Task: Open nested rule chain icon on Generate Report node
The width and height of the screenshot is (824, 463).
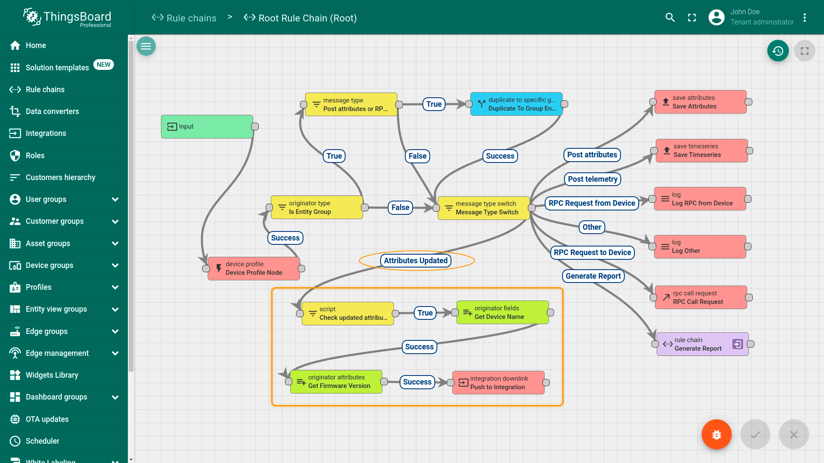Action: [737, 344]
